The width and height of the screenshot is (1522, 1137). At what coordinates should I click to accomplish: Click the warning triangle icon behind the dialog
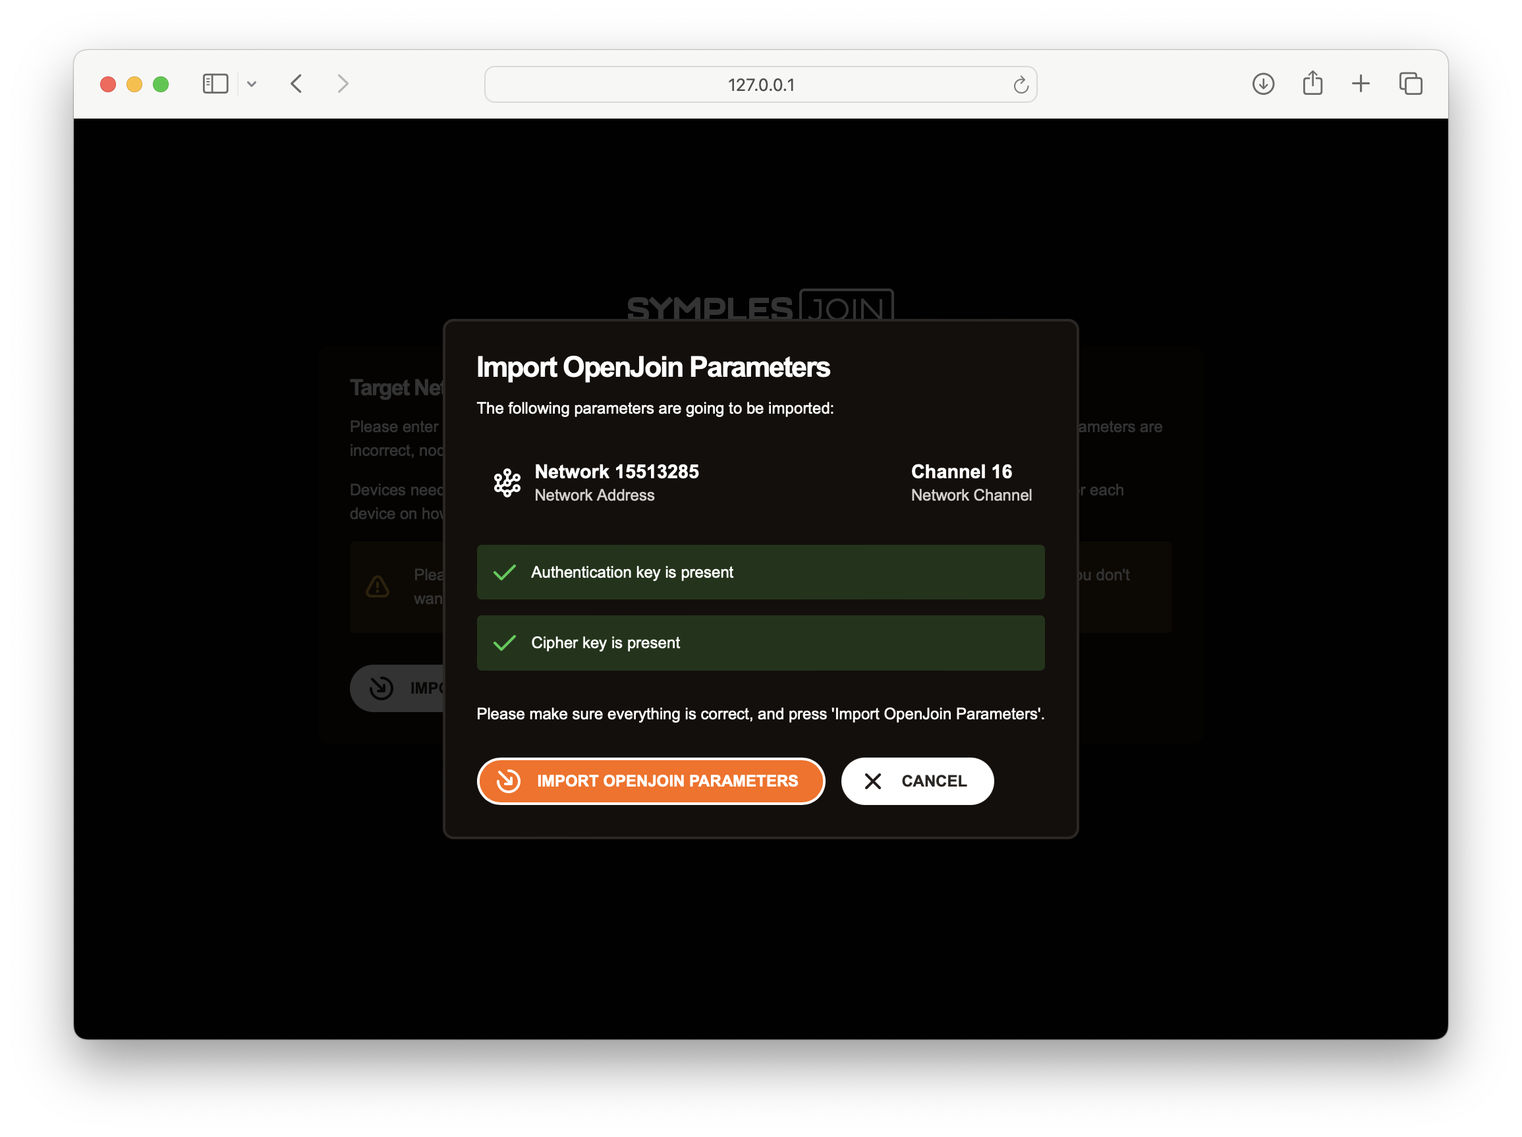[x=378, y=587]
